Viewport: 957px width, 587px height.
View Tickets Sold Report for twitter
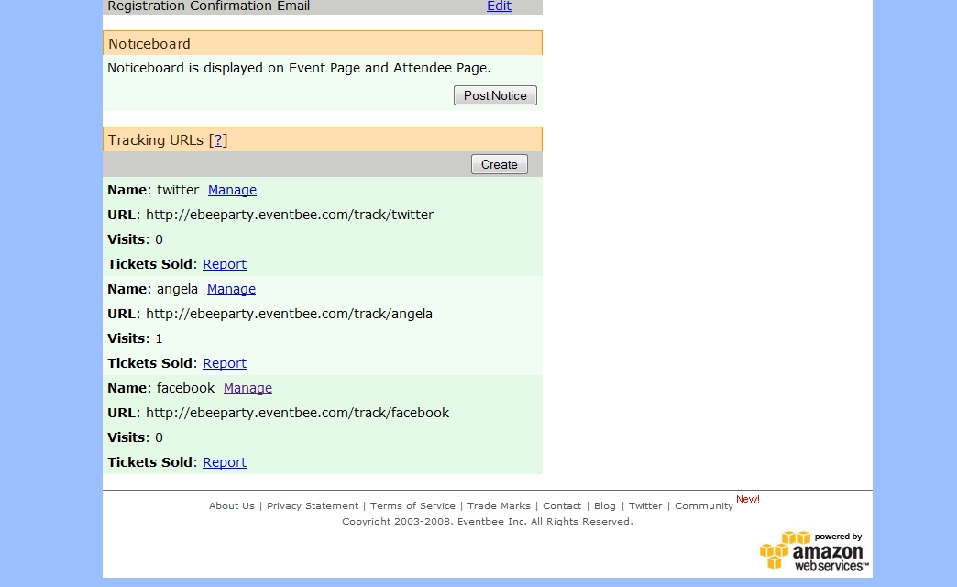pyautogui.click(x=225, y=264)
